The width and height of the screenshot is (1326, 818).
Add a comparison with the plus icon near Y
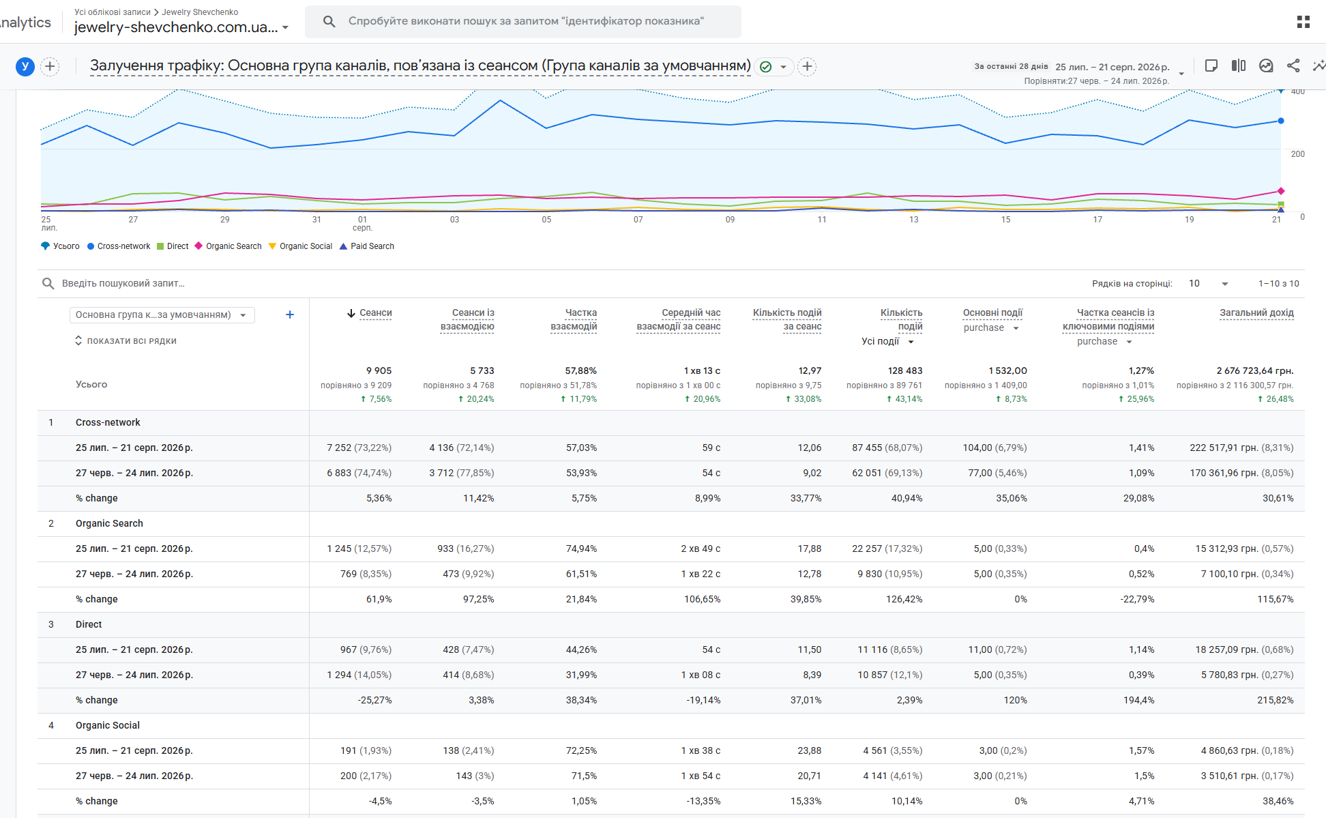pyautogui.click(x=50, y=66)
